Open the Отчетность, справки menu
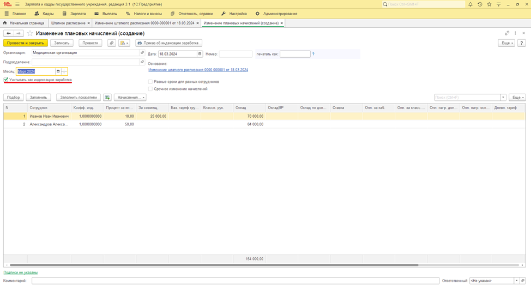The width and height of the screenshot is (531, 285). pyautogui.click(x=192, y=14)
